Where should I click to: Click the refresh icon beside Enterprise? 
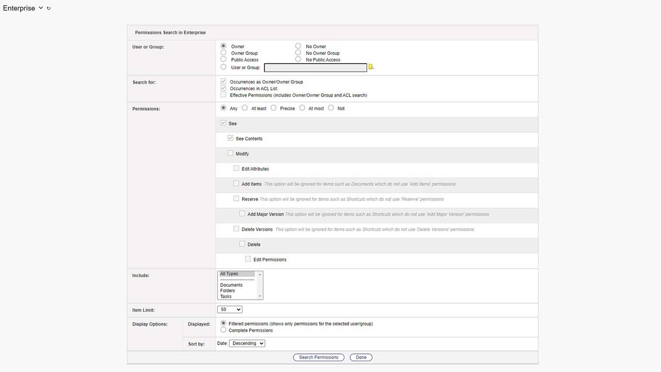[x=49, y=8]
